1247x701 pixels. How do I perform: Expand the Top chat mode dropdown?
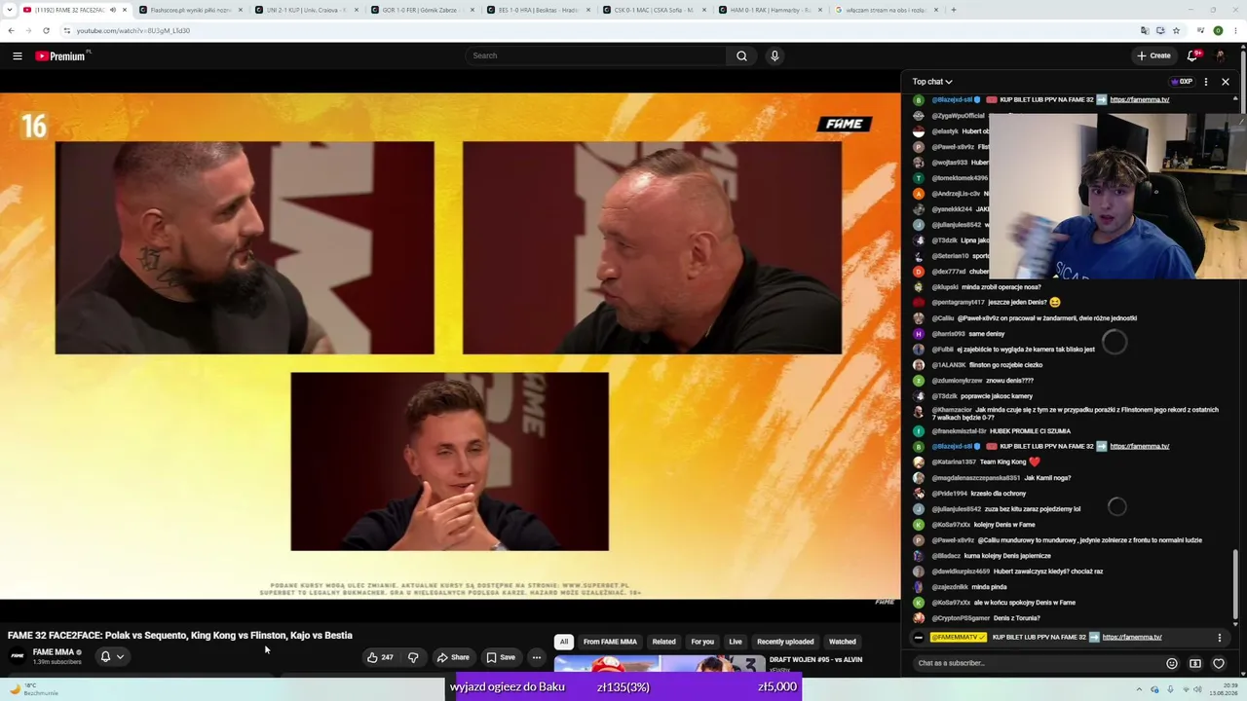(x=932, y=82)
